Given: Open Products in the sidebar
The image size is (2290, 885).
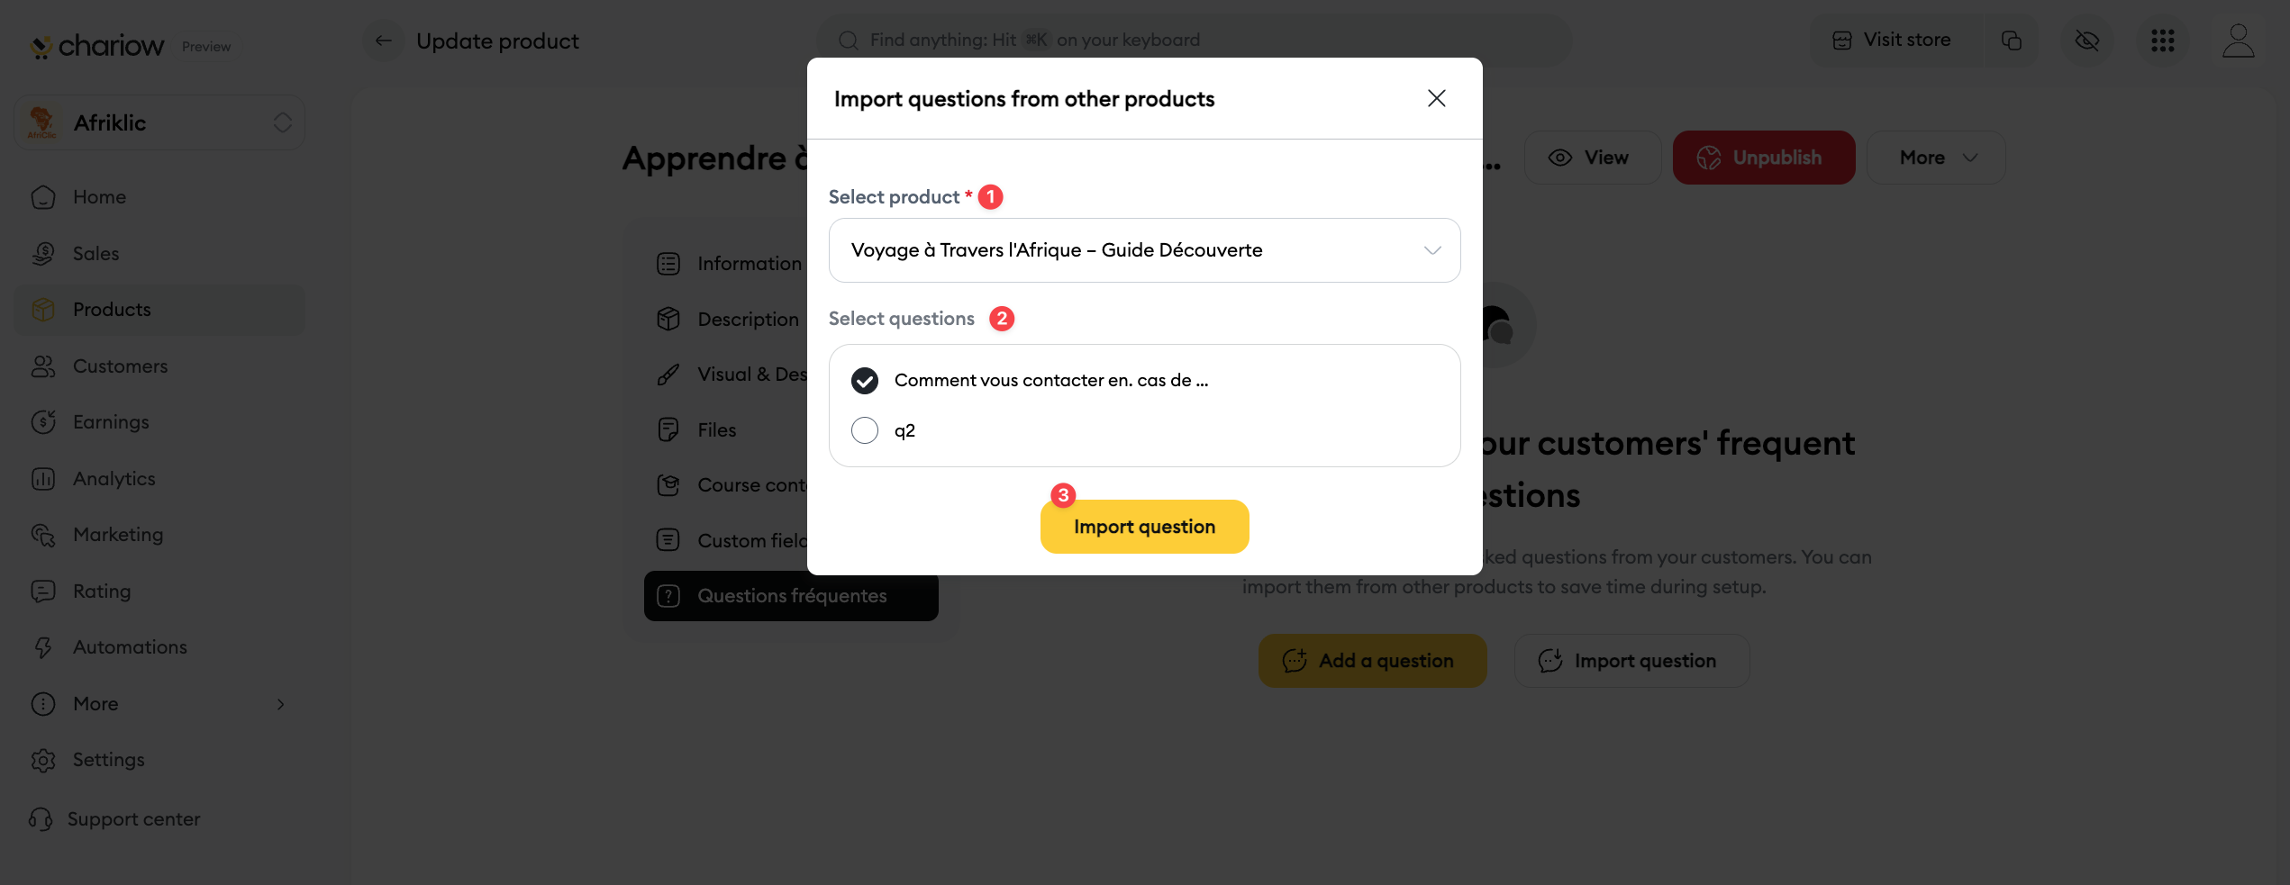Looking at the screenshot, I should pos(112,310).
